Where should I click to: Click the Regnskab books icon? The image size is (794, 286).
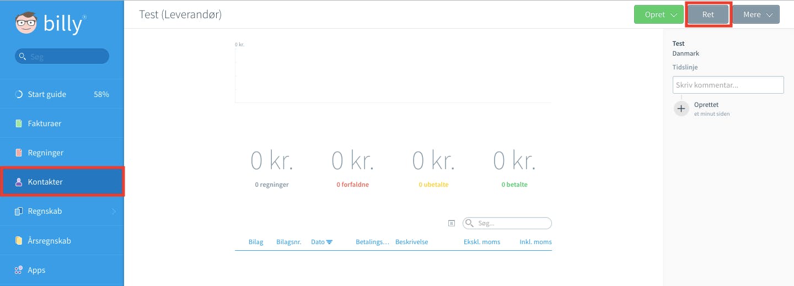(18, 211)
